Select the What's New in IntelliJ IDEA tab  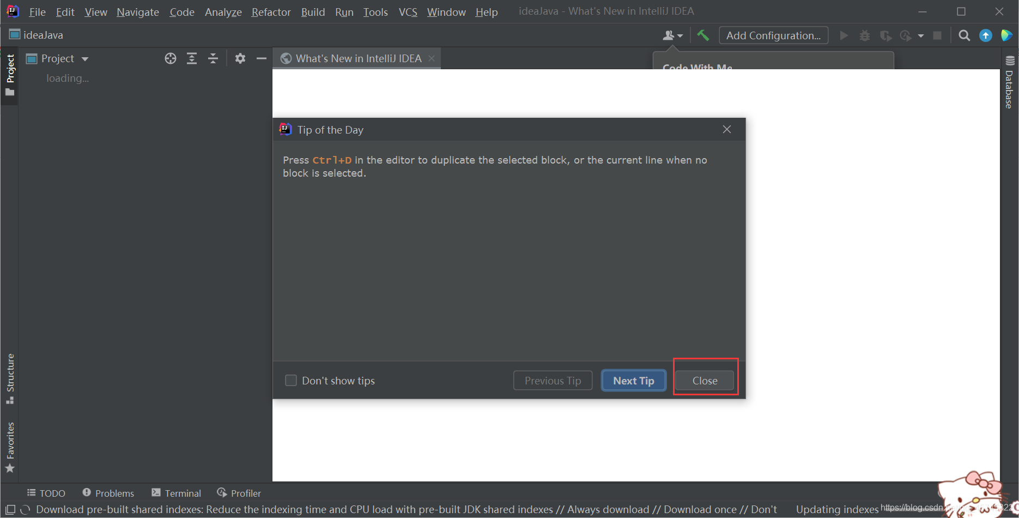click(358, 58)
